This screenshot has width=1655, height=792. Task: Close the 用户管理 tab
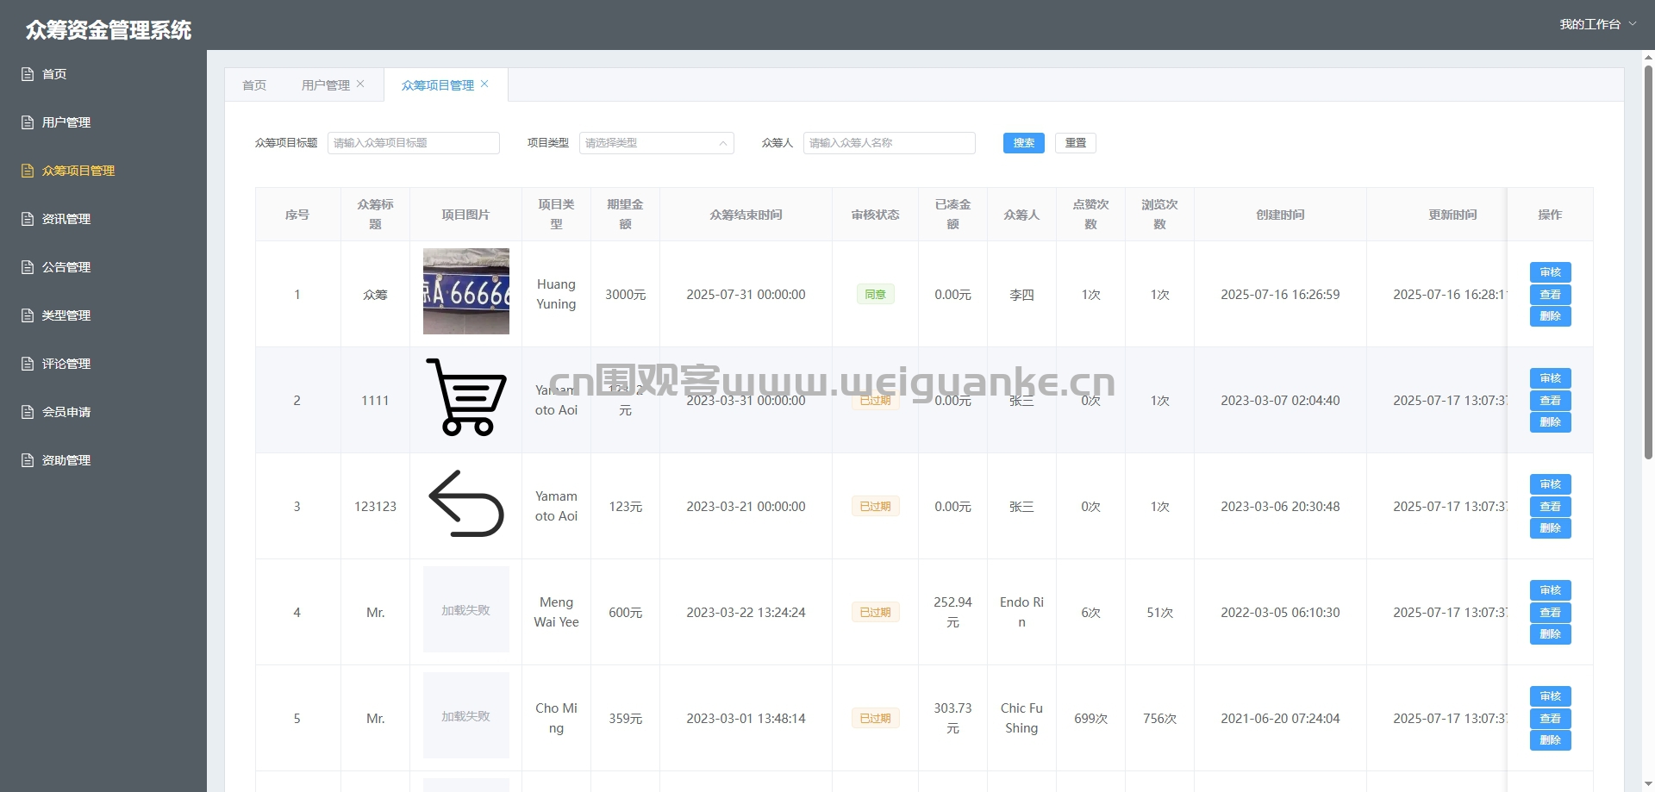tap(360, 84)
